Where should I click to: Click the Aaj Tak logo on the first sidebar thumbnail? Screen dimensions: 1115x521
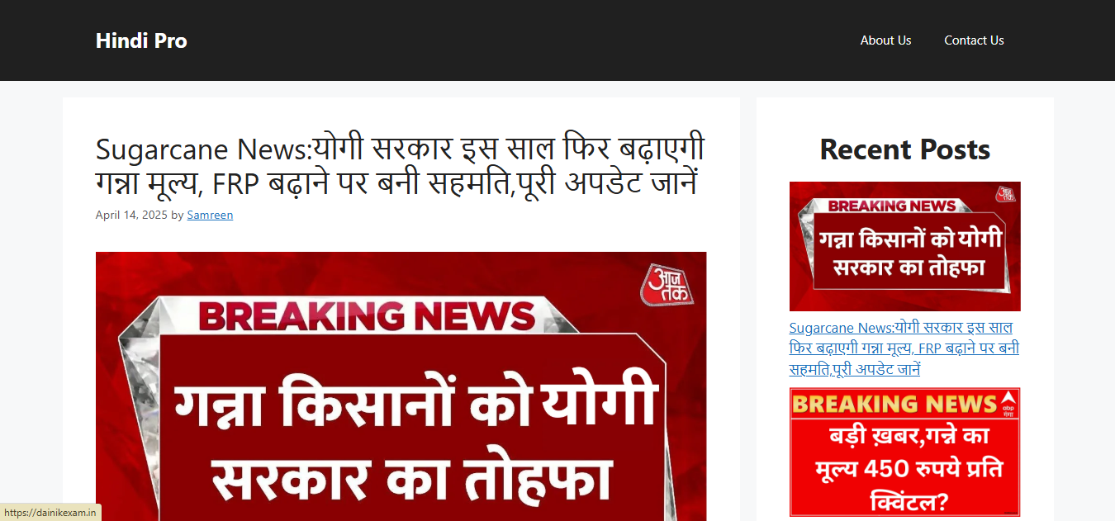coord(1004,194)
